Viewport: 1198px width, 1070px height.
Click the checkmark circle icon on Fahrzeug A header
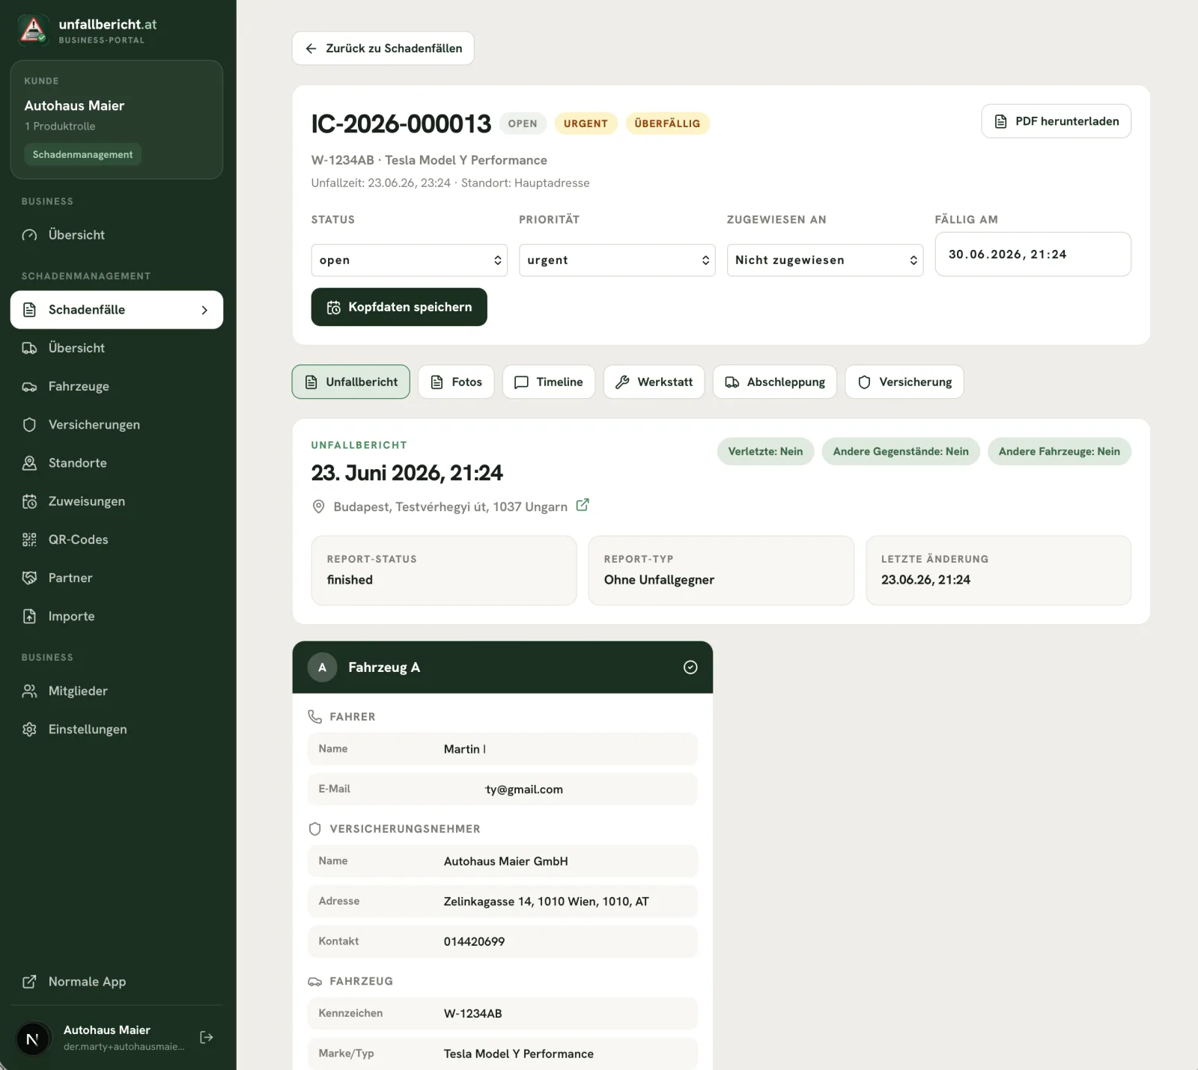[690, 667]
